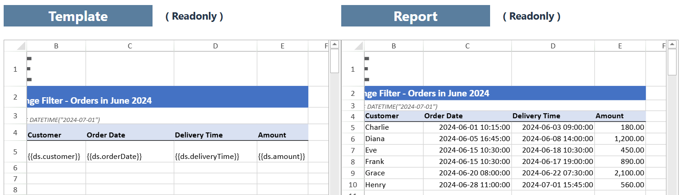Screen dimensions: 682x195
Task: Click 'Delivery Time' header cell in Report
Action: pos(553,116)
